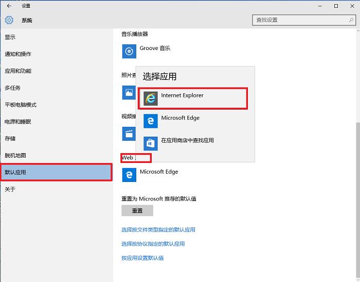This screenshot has width=360, height=282.
Task: Open 按应用设置默认值 link
Action: tap(142, 258)
